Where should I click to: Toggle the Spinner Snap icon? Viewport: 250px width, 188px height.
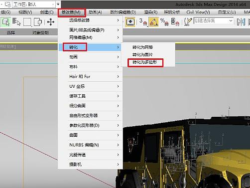[175, 22]
